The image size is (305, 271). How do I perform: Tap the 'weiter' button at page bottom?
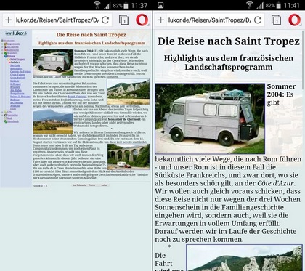[x=104, y=185]
